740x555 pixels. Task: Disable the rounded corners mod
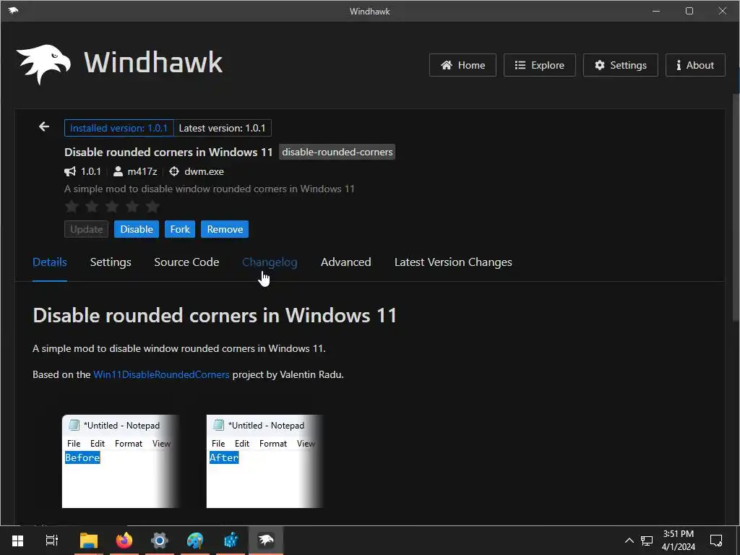click(137, 229)
